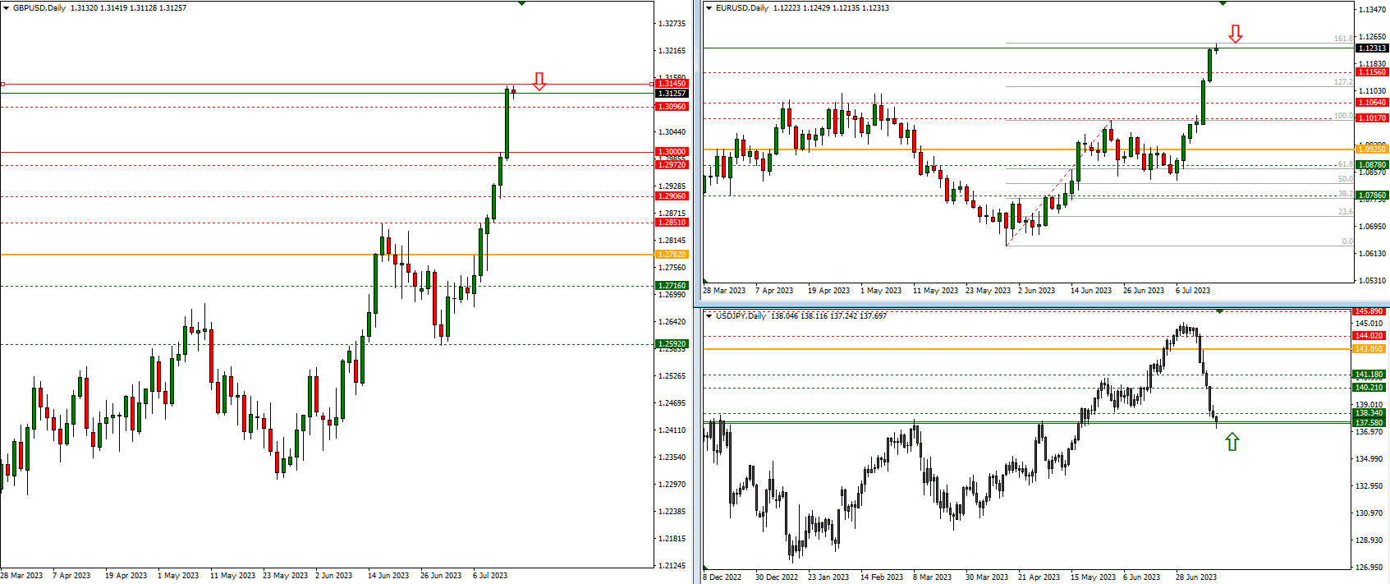Image resolution: width=1390 pixels, height=584 pixels.
Task: Click the 61.8 Fibonacci level label
Action: click(x=1345, y=164)
